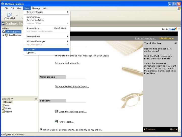
Task: Click the status bar text Configures your accounts
Action: pyautogui.click(x=13, y=134)
